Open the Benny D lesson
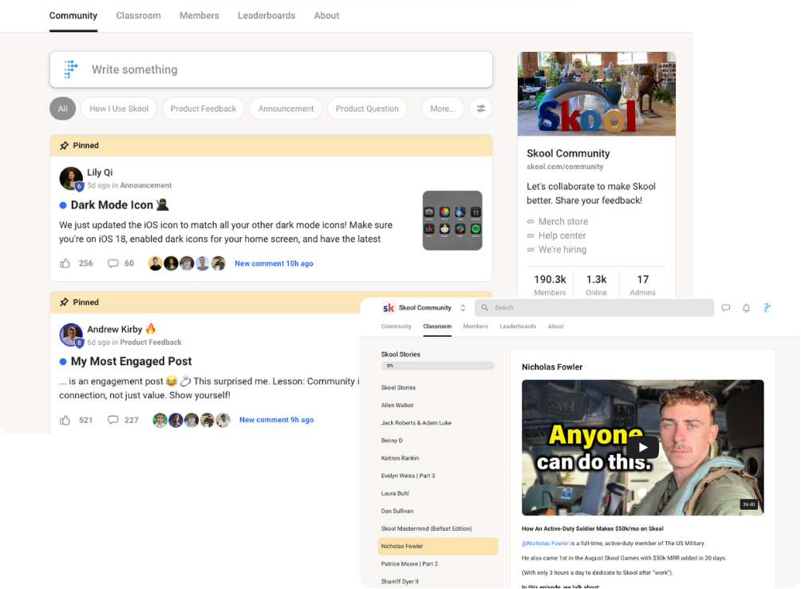This screenshot has height=589, width=801. coord(392,441)
